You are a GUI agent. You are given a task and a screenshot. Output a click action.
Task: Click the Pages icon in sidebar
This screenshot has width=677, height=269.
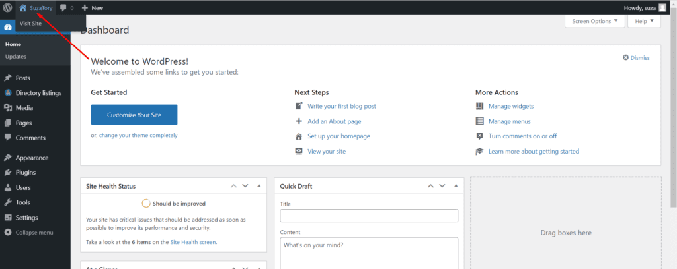(x=8, y=123)
